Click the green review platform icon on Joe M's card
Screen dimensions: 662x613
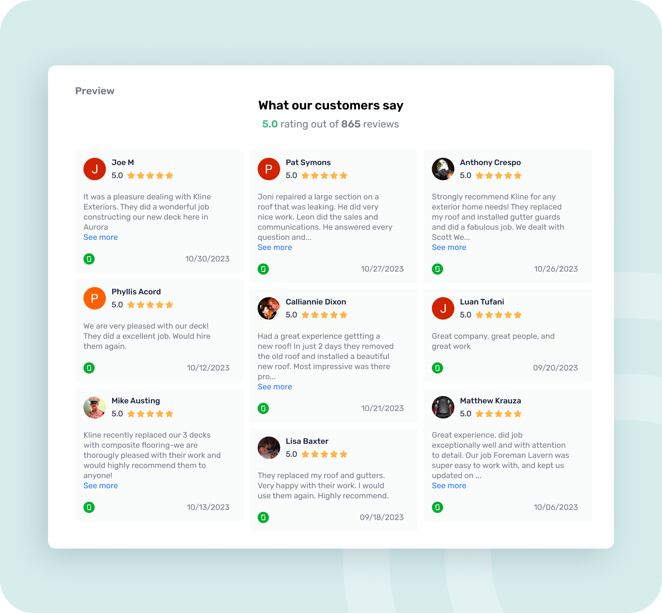click(x=89, y=258)
